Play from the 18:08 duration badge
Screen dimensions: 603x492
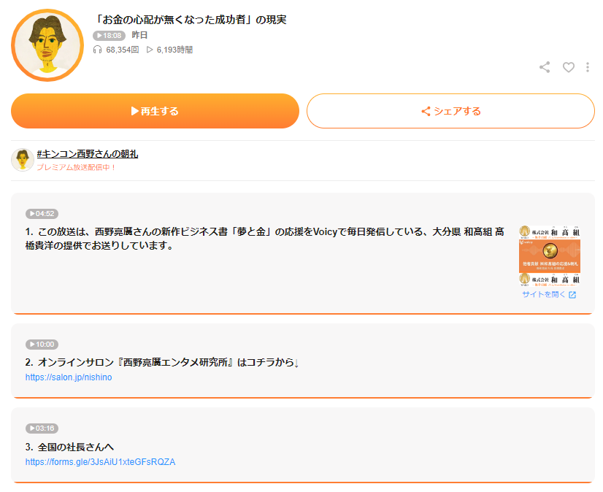pos(110,36)
